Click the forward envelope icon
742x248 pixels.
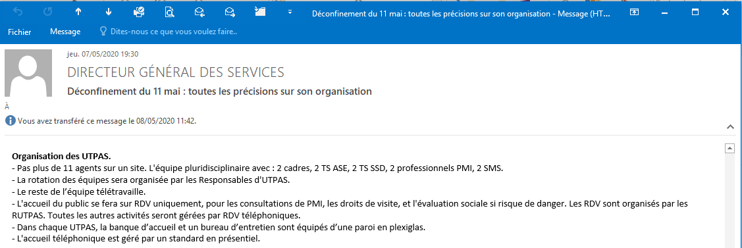230,12
